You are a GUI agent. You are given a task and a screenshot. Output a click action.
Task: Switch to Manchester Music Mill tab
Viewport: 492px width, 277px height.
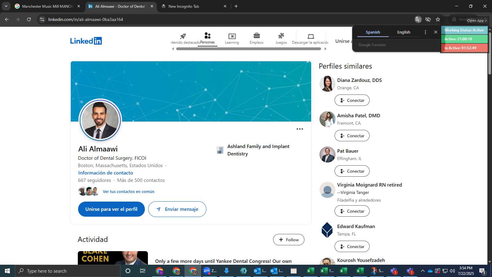pos(47,6)
